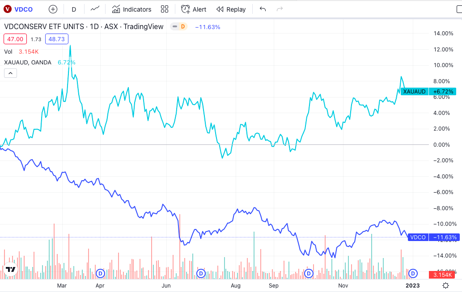This screenshot has height=292, width=462.
Task: Click the VDCONSERV ETF UNITS chart title
Action: pyautogui.click(x=84, y=26)
